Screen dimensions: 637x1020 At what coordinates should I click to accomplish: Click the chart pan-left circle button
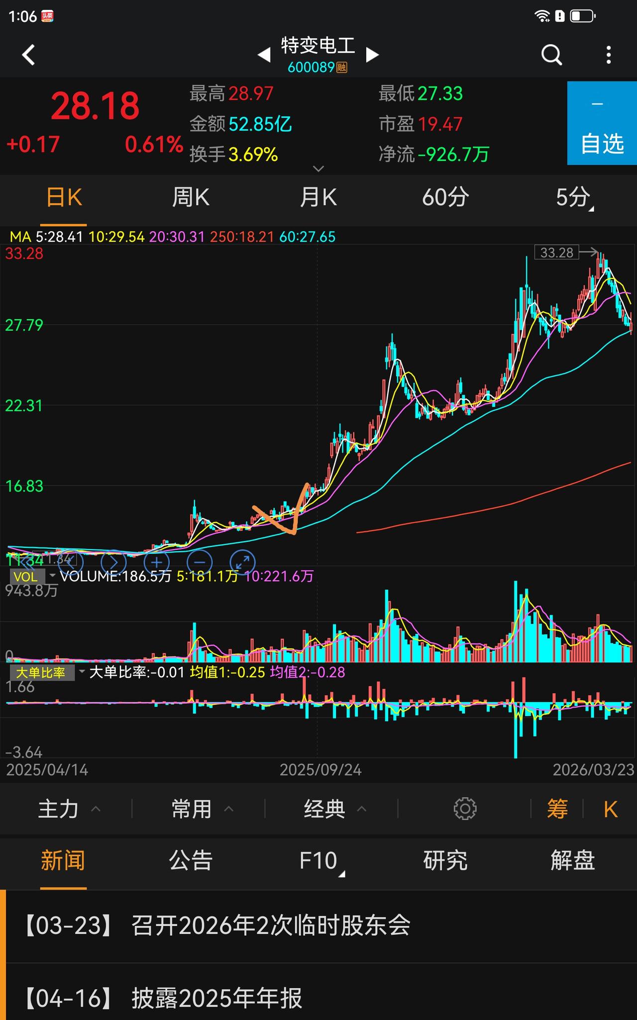pyautogui.click(x=71, y=562)
